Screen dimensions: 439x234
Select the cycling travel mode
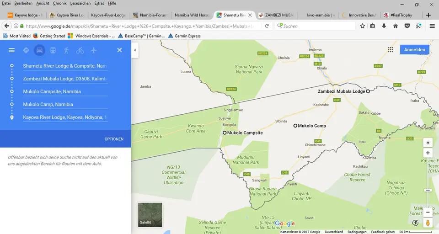pos(80,50)
